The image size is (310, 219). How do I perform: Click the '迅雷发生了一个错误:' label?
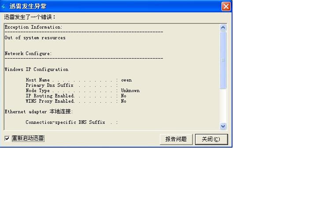(x=30, y=17)
